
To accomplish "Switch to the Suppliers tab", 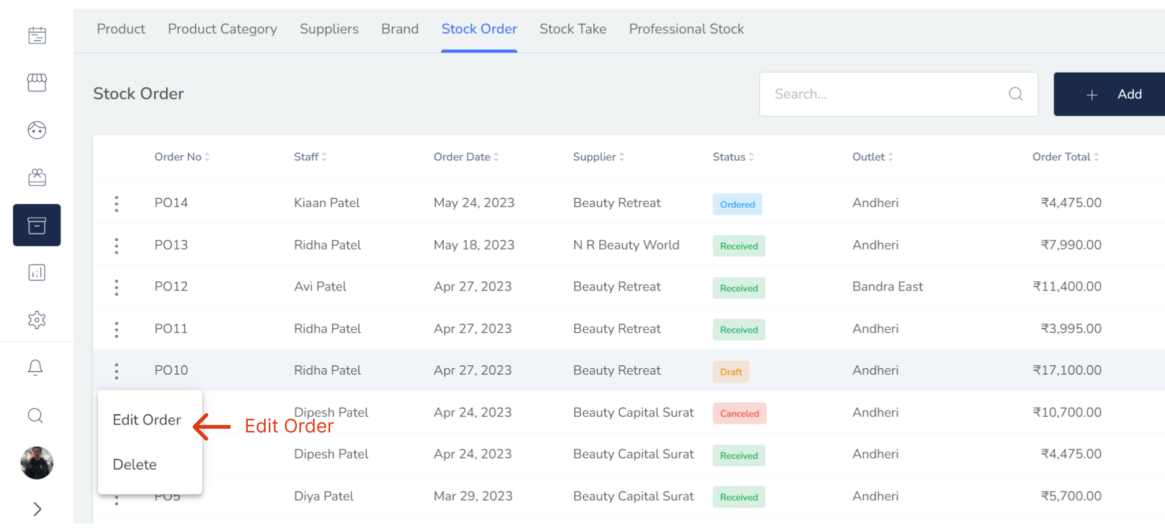I will click(329, 29).
